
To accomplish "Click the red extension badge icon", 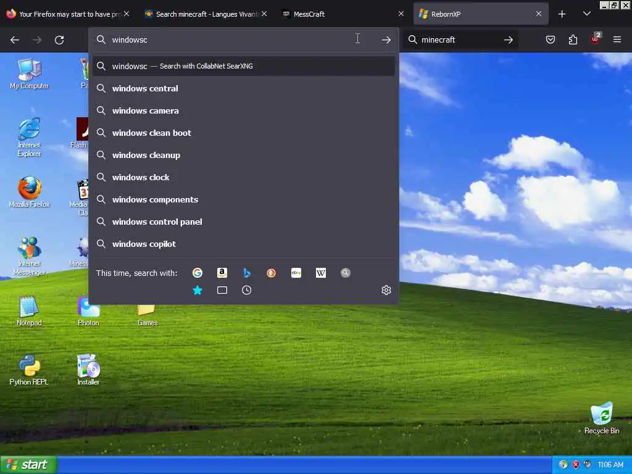I will [x=596, y=39].
